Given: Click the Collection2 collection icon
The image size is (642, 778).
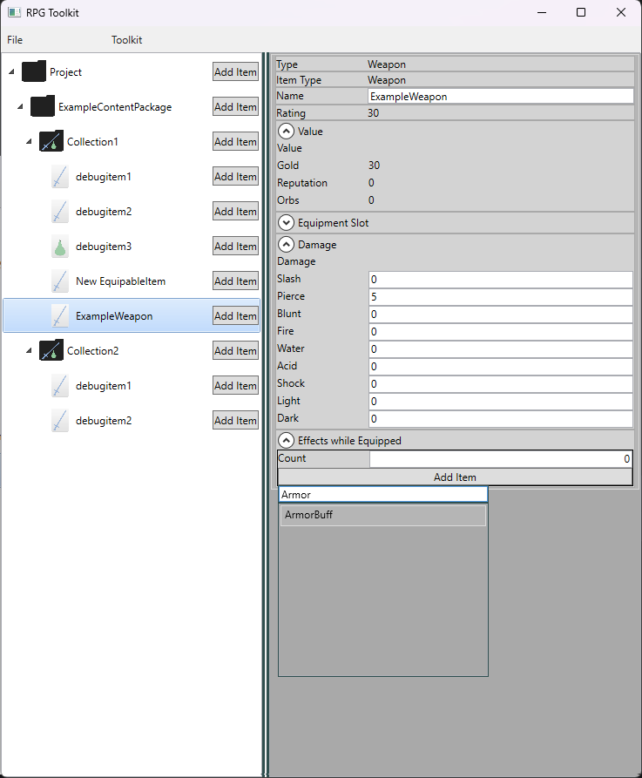Looking at the screenshot, I should [x=51, y=351].
